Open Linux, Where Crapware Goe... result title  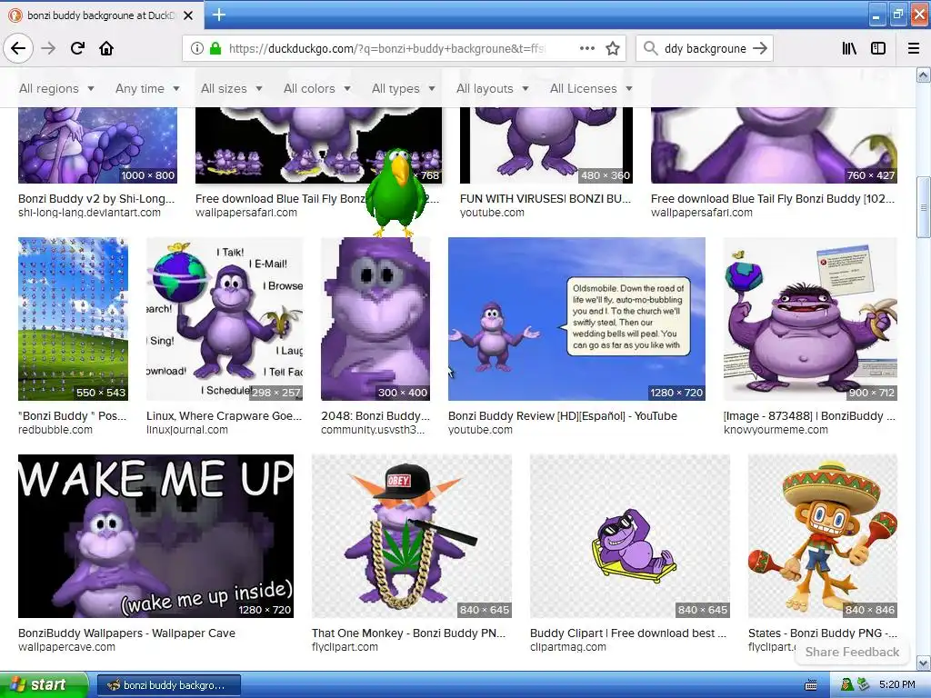tap(224, 416)
